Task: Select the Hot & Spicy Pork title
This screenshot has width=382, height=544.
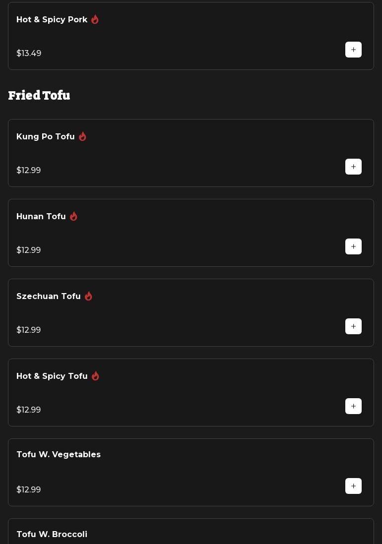Action: click(52, 19)
